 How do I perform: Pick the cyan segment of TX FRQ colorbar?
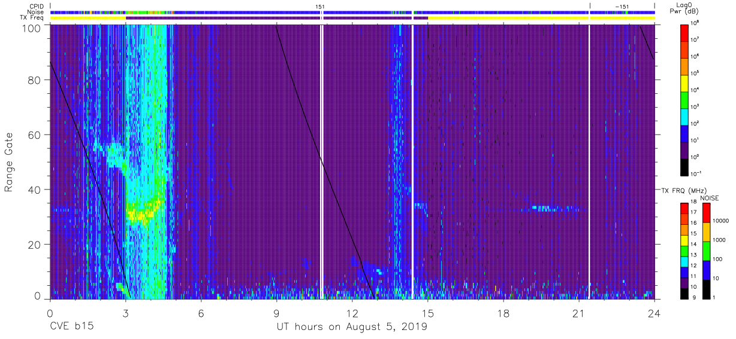pos(684,261)
